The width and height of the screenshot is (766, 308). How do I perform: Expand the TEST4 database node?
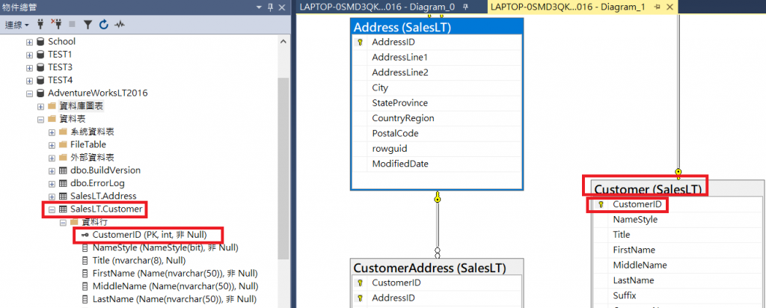pos(30,81)
